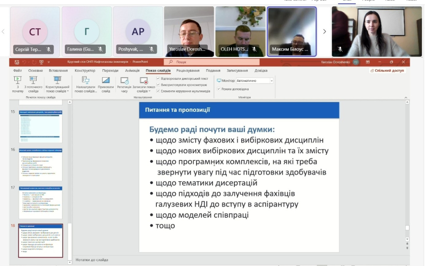
Task: Switch to the Рецензування tab
Action: click(x=188, y=70)
